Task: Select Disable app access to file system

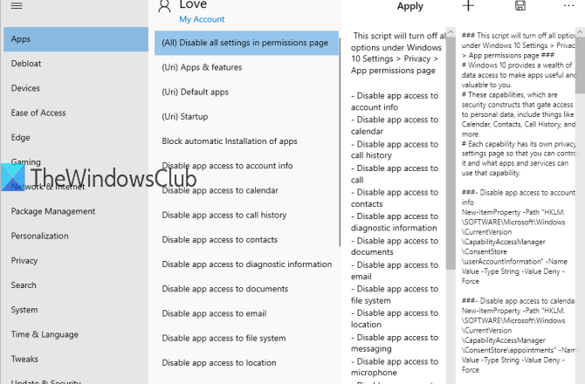Action: coord(246,338)
